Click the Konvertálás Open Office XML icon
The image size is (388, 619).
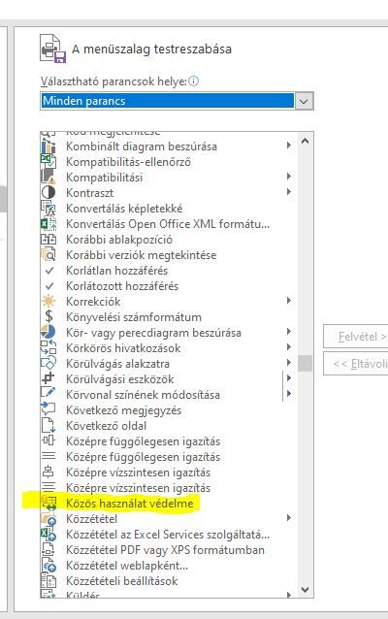[48, 224]
